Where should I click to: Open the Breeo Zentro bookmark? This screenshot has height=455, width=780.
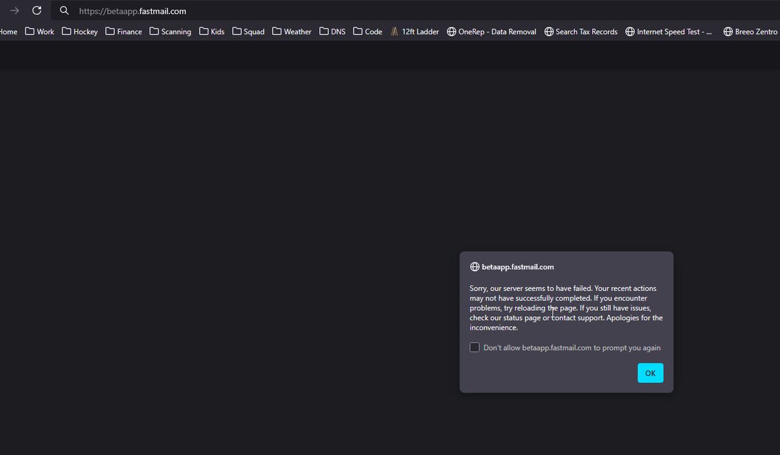751,31
